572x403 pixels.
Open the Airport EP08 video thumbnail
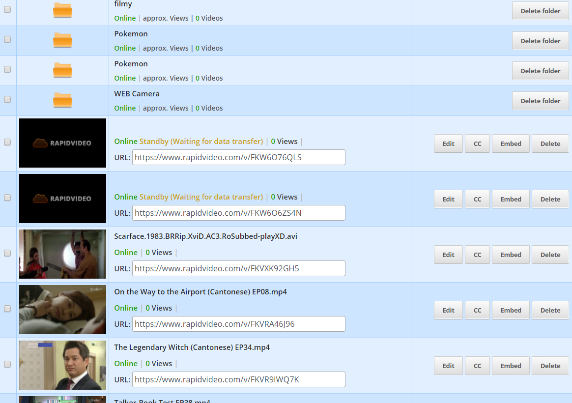[63, 310]
